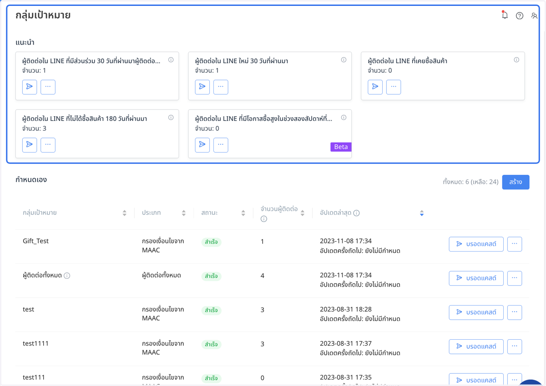Open more menu for ผู้ติดต่อทั้งหมด row
This screenshot has height=386, width=546.
[515, 278]
